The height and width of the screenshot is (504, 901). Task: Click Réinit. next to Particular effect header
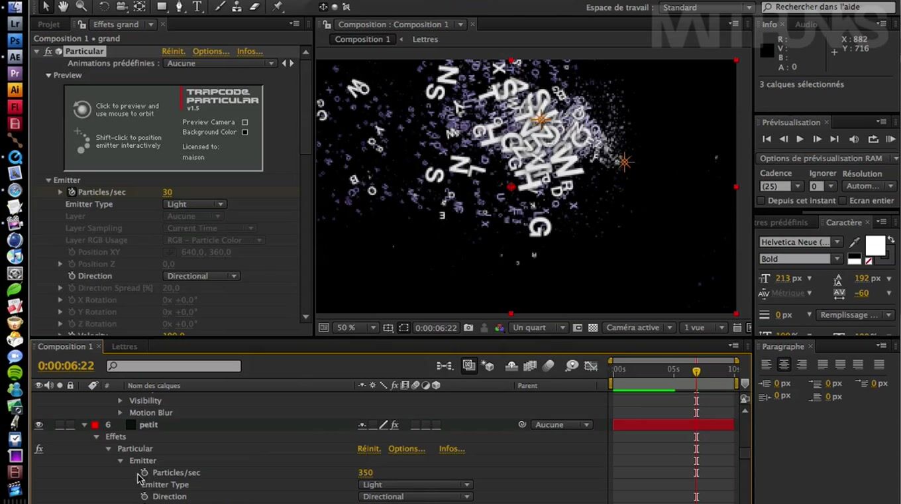(173, 51)
